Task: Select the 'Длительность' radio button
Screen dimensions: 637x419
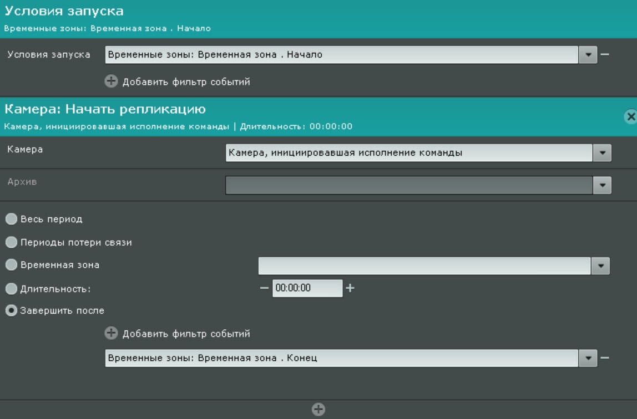Action: 11,289
